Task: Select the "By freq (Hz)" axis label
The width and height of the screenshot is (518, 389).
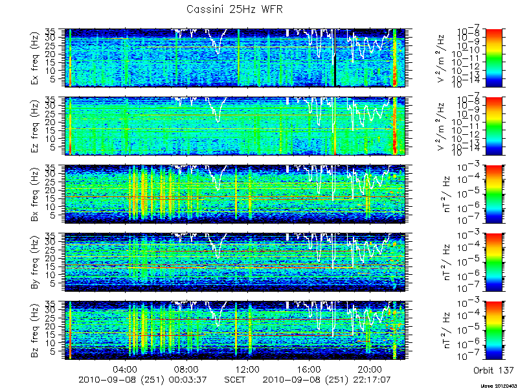Action: 36,263
